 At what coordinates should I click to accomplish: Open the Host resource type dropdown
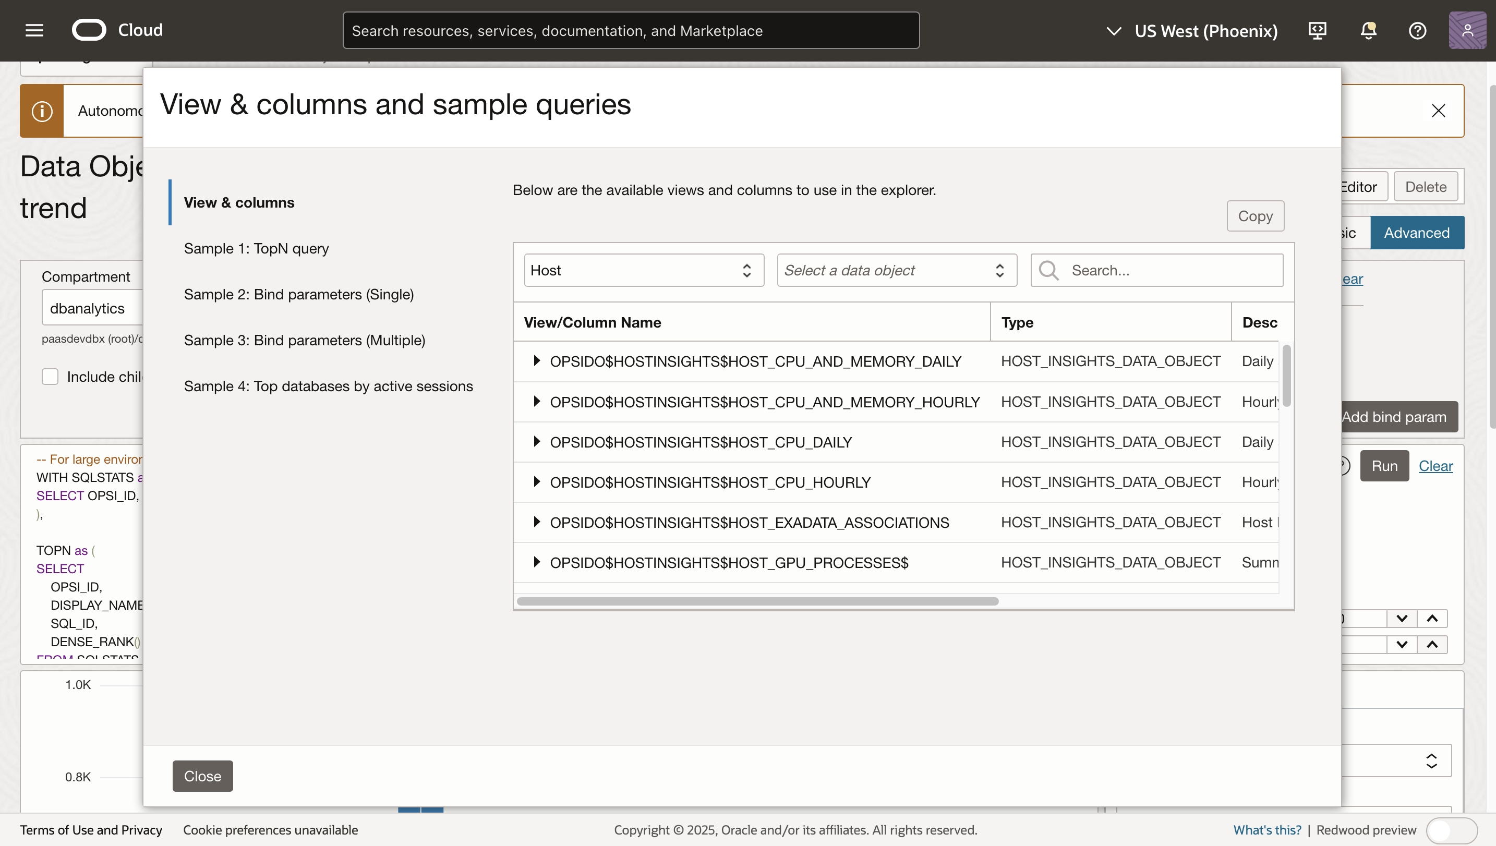pos(643,270)
